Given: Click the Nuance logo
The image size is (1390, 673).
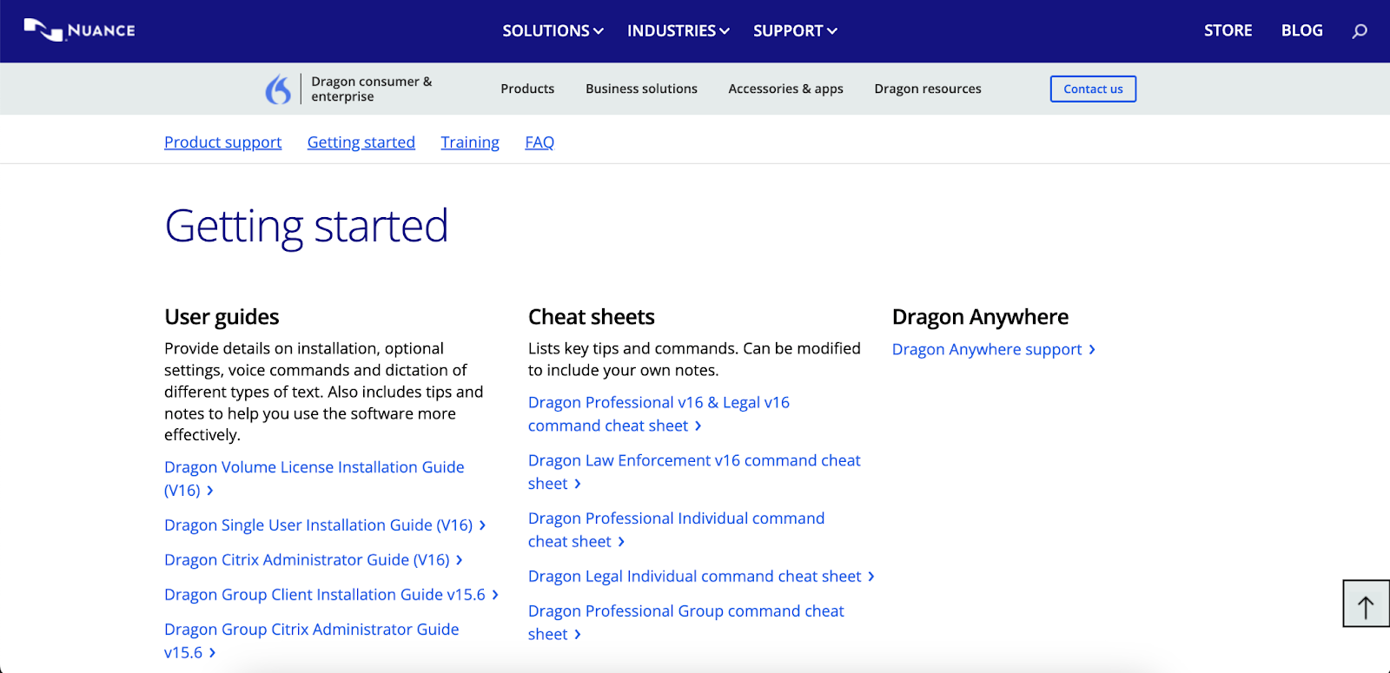Looking at the screenshot, I should coord(79,30).
